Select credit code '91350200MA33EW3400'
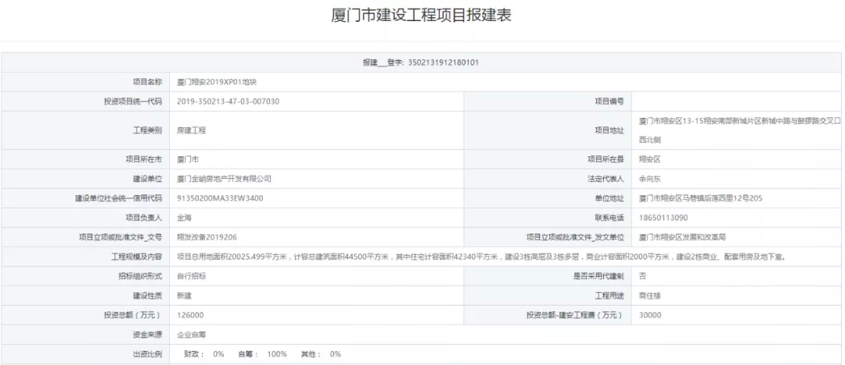This screenshot has width=845, height=365. [220, 198]
